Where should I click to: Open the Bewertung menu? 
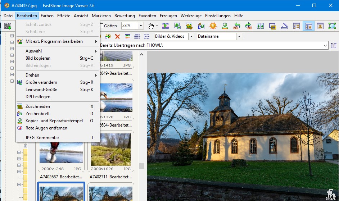(x=125, y=16)
